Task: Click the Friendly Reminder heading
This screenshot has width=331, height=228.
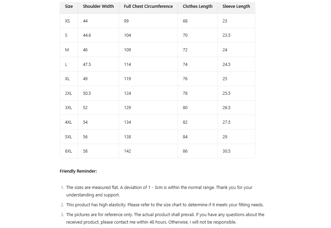Action: [x=78, y=171]
